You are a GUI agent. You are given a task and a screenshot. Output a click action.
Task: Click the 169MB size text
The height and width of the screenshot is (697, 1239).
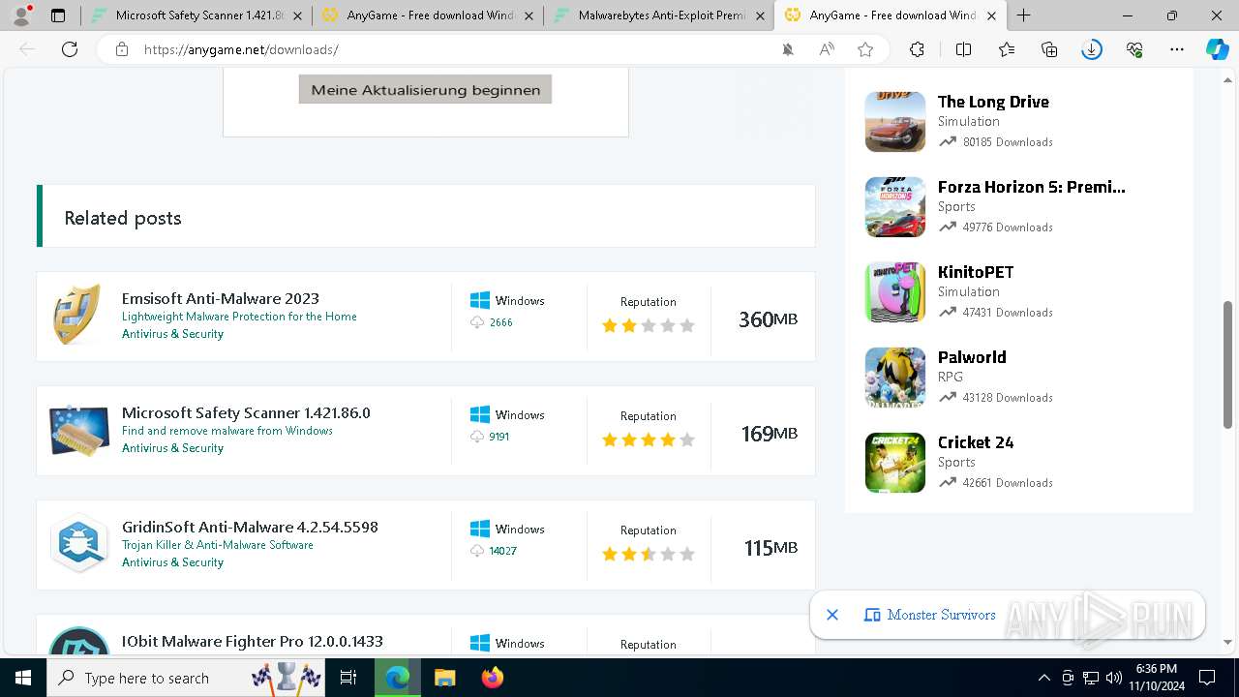click(770, 434)
